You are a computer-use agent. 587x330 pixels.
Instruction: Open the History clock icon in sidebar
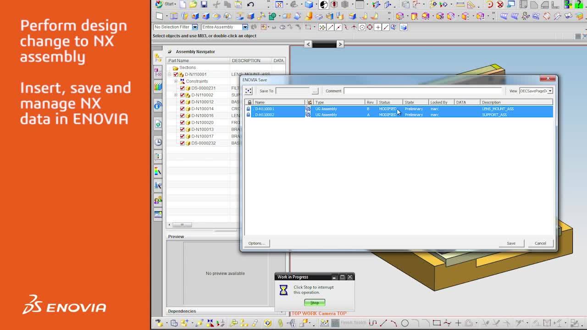click(158, 142)
